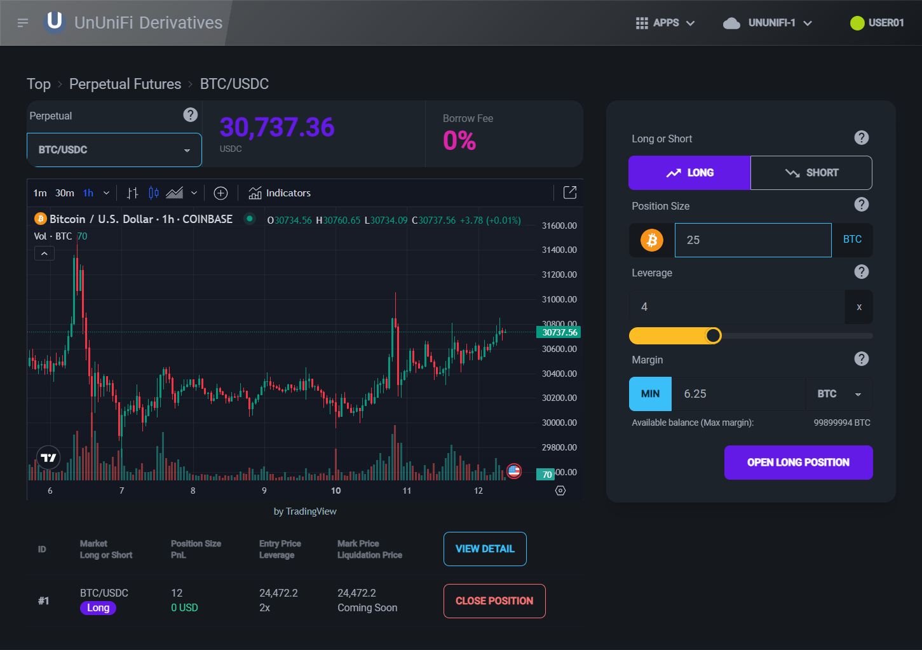Toggle the MIN margin button
The height and width of the screenshot is (650, 922).
pyautogui.click(x=650, y=394)
